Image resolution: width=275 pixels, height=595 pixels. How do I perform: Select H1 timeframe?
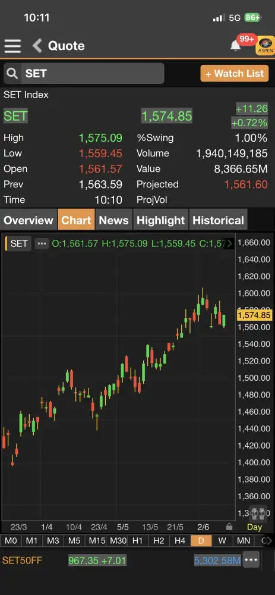[x=138, y=540]
